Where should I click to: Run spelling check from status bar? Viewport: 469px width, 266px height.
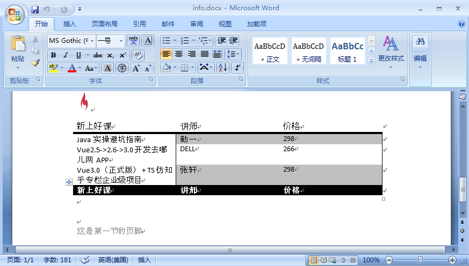tap(85, 260)
